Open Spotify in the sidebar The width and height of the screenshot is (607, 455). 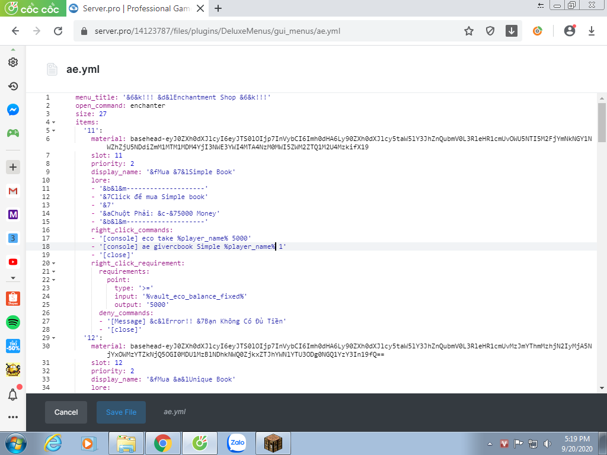click(x=12, y=322)
